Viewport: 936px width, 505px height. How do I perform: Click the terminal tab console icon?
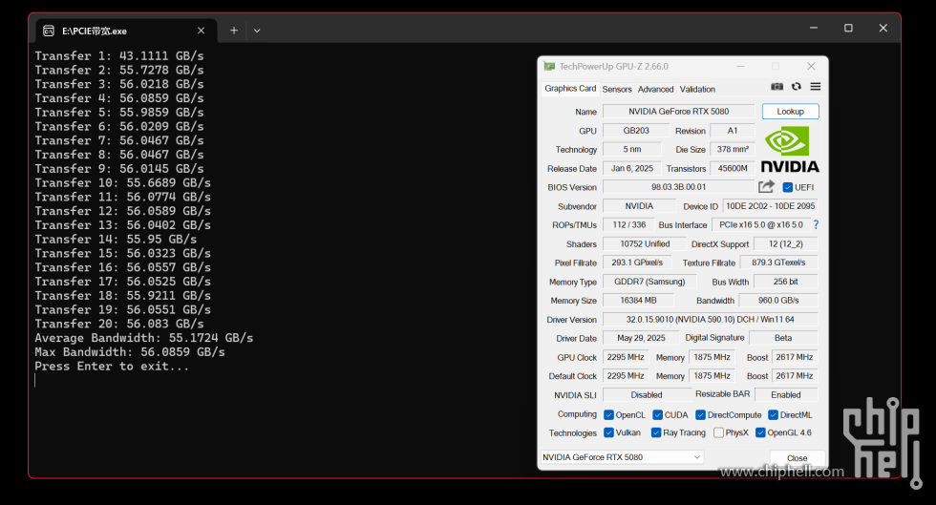click(x=49, y=31)
